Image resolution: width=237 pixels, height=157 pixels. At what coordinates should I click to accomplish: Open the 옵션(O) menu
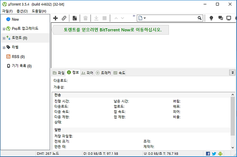(22, 11)
